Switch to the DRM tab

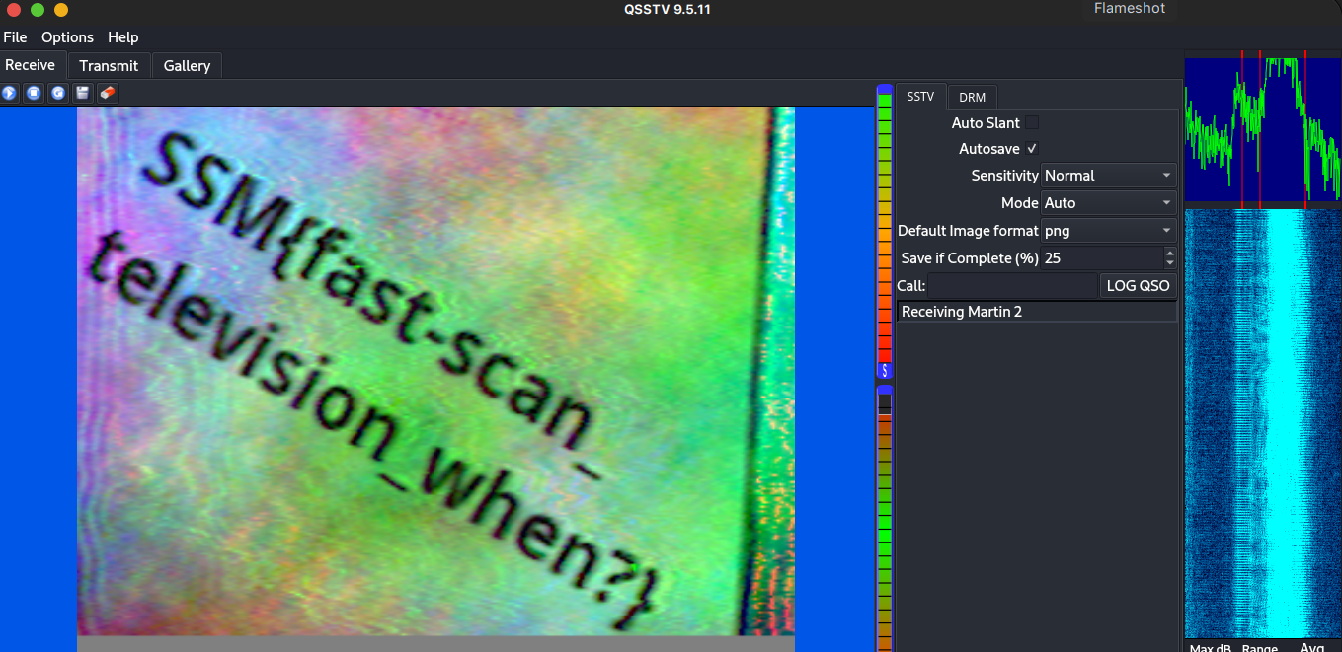(972, 97)
